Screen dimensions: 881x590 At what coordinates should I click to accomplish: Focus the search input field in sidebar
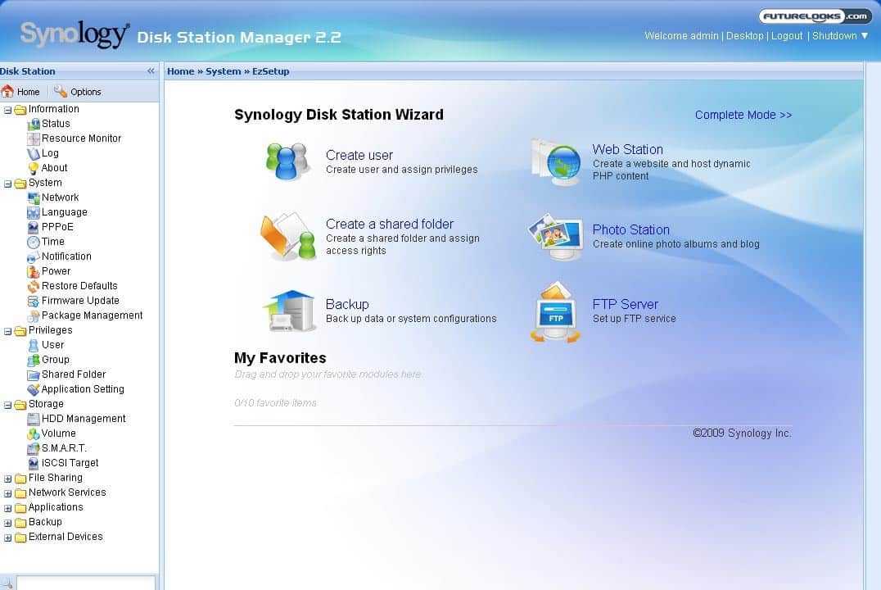(x=85, y=583)
